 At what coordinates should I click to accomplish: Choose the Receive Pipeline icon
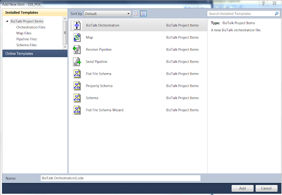77,50
